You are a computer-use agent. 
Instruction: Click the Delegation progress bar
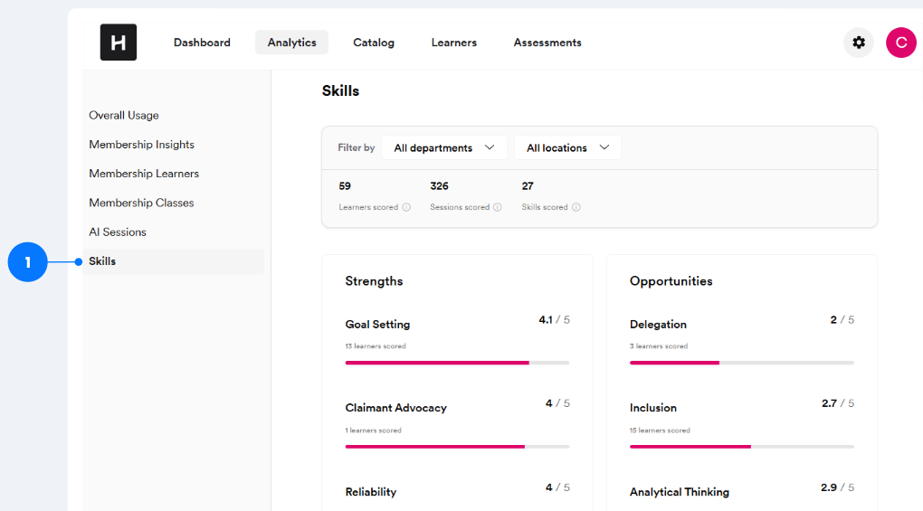(742, 363)
